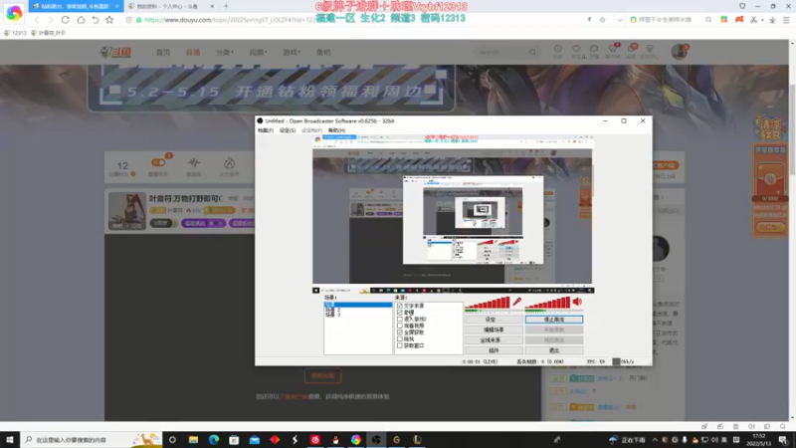Open the 设定(S) menu in OBS
The width and height of the screenshot is (796, 448).
288,130
